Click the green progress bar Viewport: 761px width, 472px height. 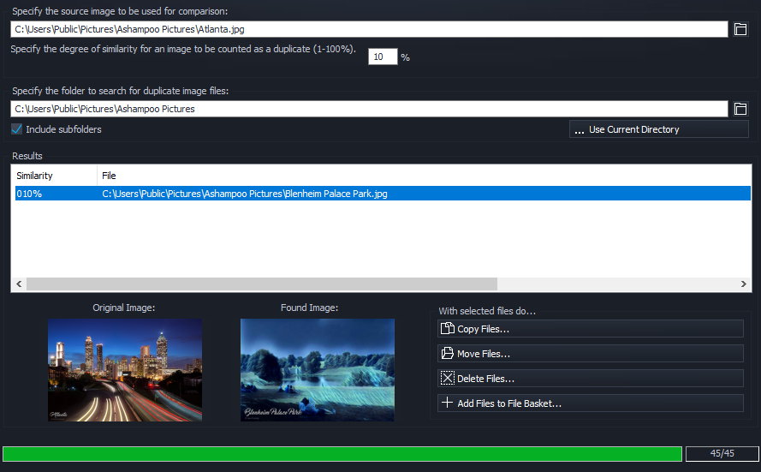342,454
